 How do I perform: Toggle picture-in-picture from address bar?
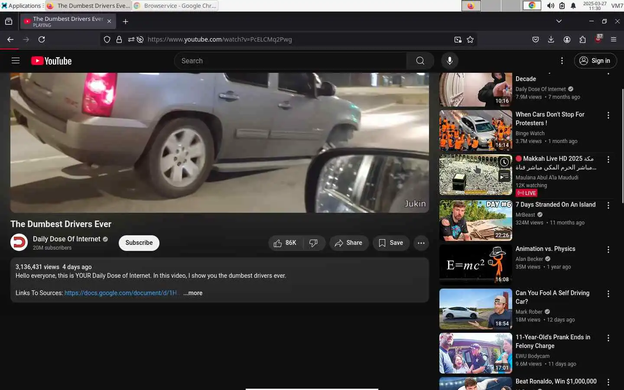(458, 39)
